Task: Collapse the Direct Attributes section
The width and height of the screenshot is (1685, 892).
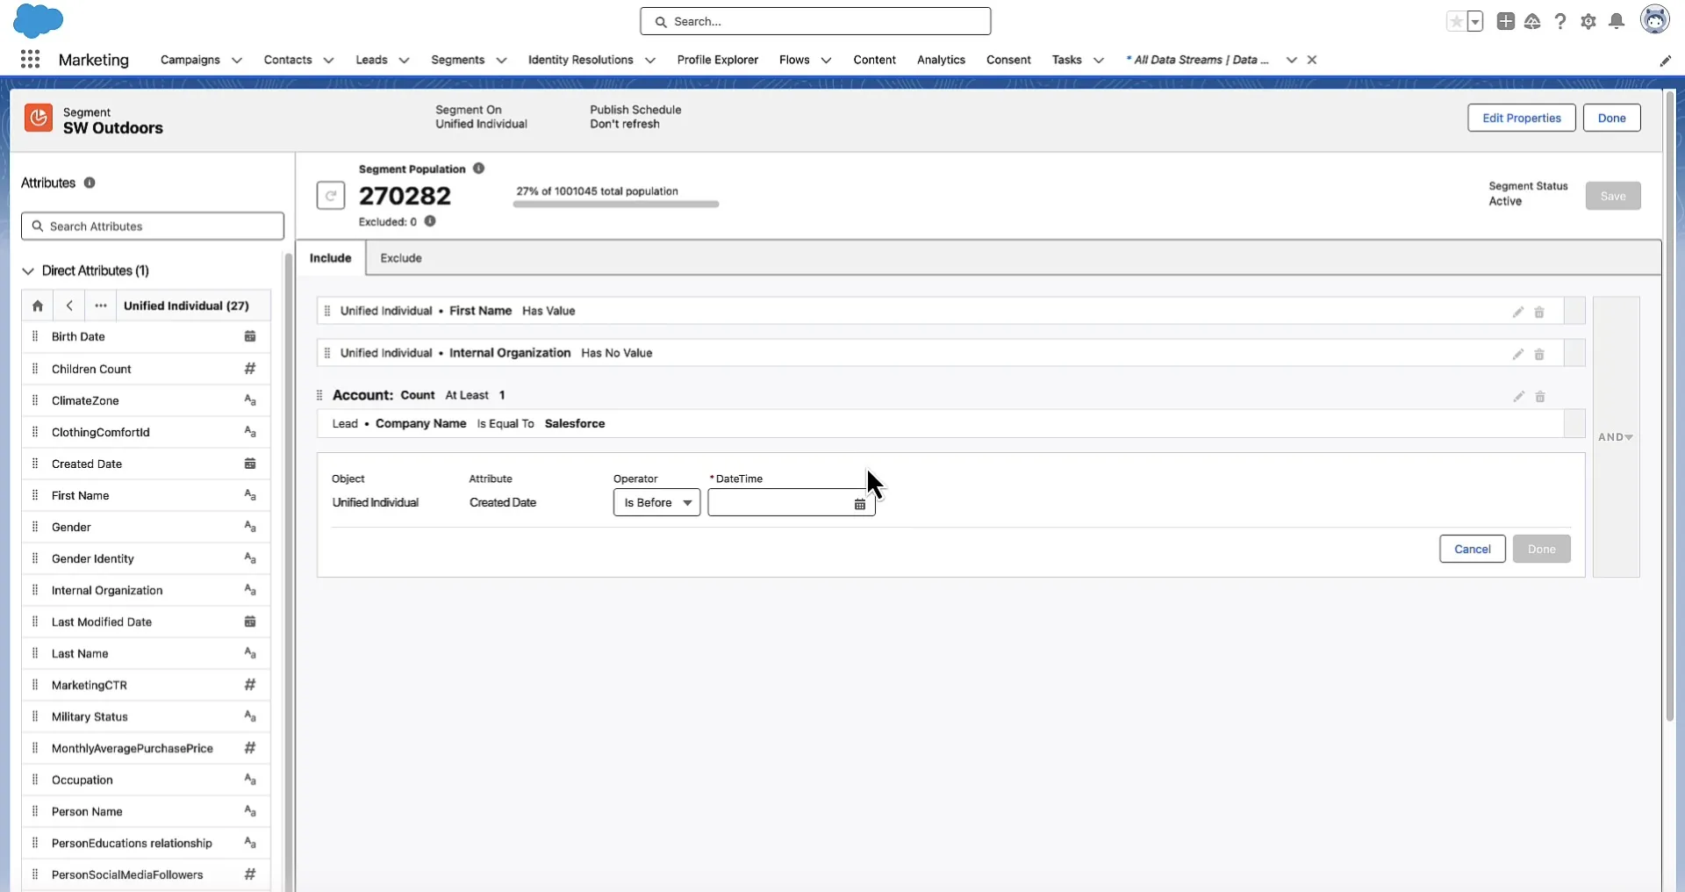Action: coord(27,270)
